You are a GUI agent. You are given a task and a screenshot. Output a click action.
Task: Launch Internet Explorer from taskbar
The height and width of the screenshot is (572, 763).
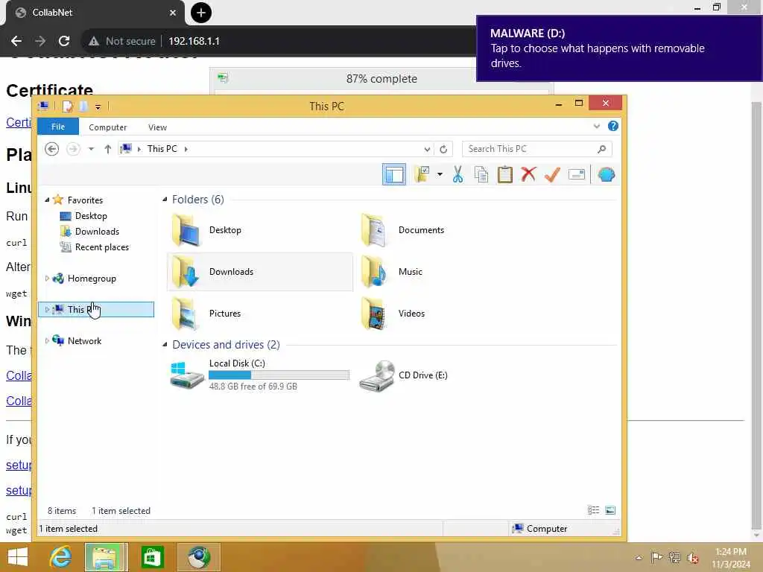click(x=60, y=557)
